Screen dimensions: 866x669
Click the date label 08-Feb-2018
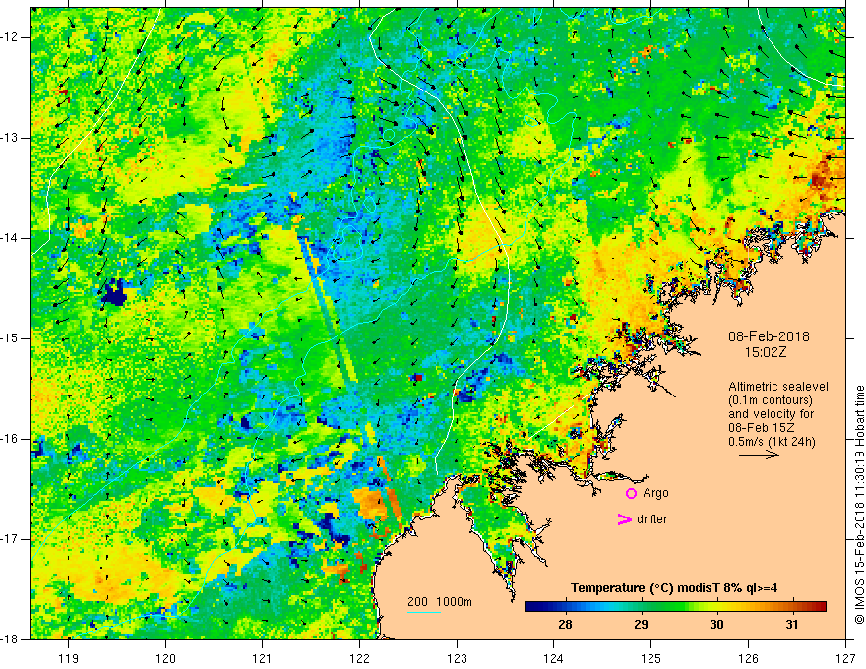[x=769, y=336]
